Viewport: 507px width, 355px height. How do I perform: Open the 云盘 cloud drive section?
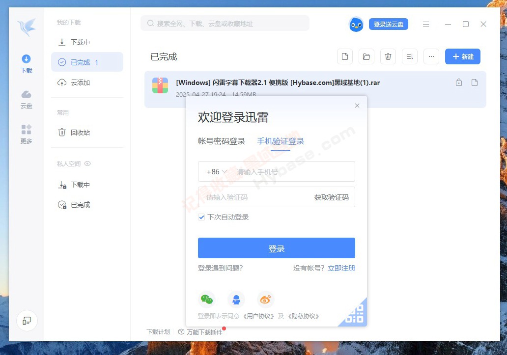pyautogui.click(x=26, y=100)
